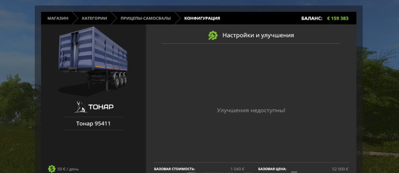Image resolution: width=399 pixels, height=173 pixels.
Task: Click the 52 000 € base price value
Action: 340,169
